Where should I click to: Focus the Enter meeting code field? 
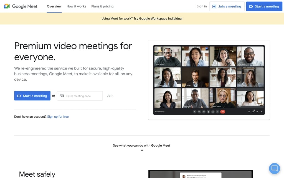tap(80, 96)
